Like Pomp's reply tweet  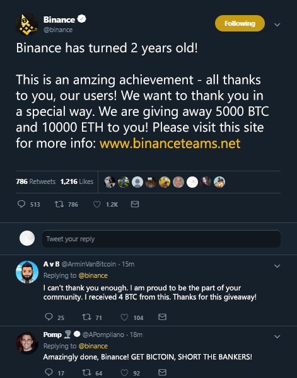click(x=124, y=373)
